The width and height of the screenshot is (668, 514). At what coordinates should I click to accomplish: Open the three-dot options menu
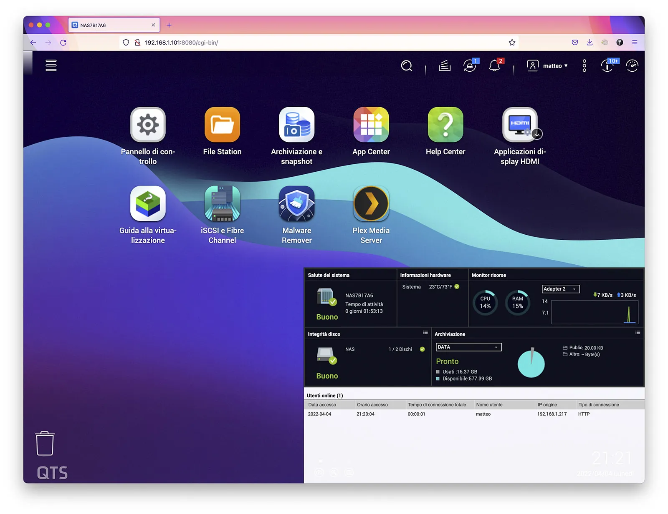coord(584,66)
